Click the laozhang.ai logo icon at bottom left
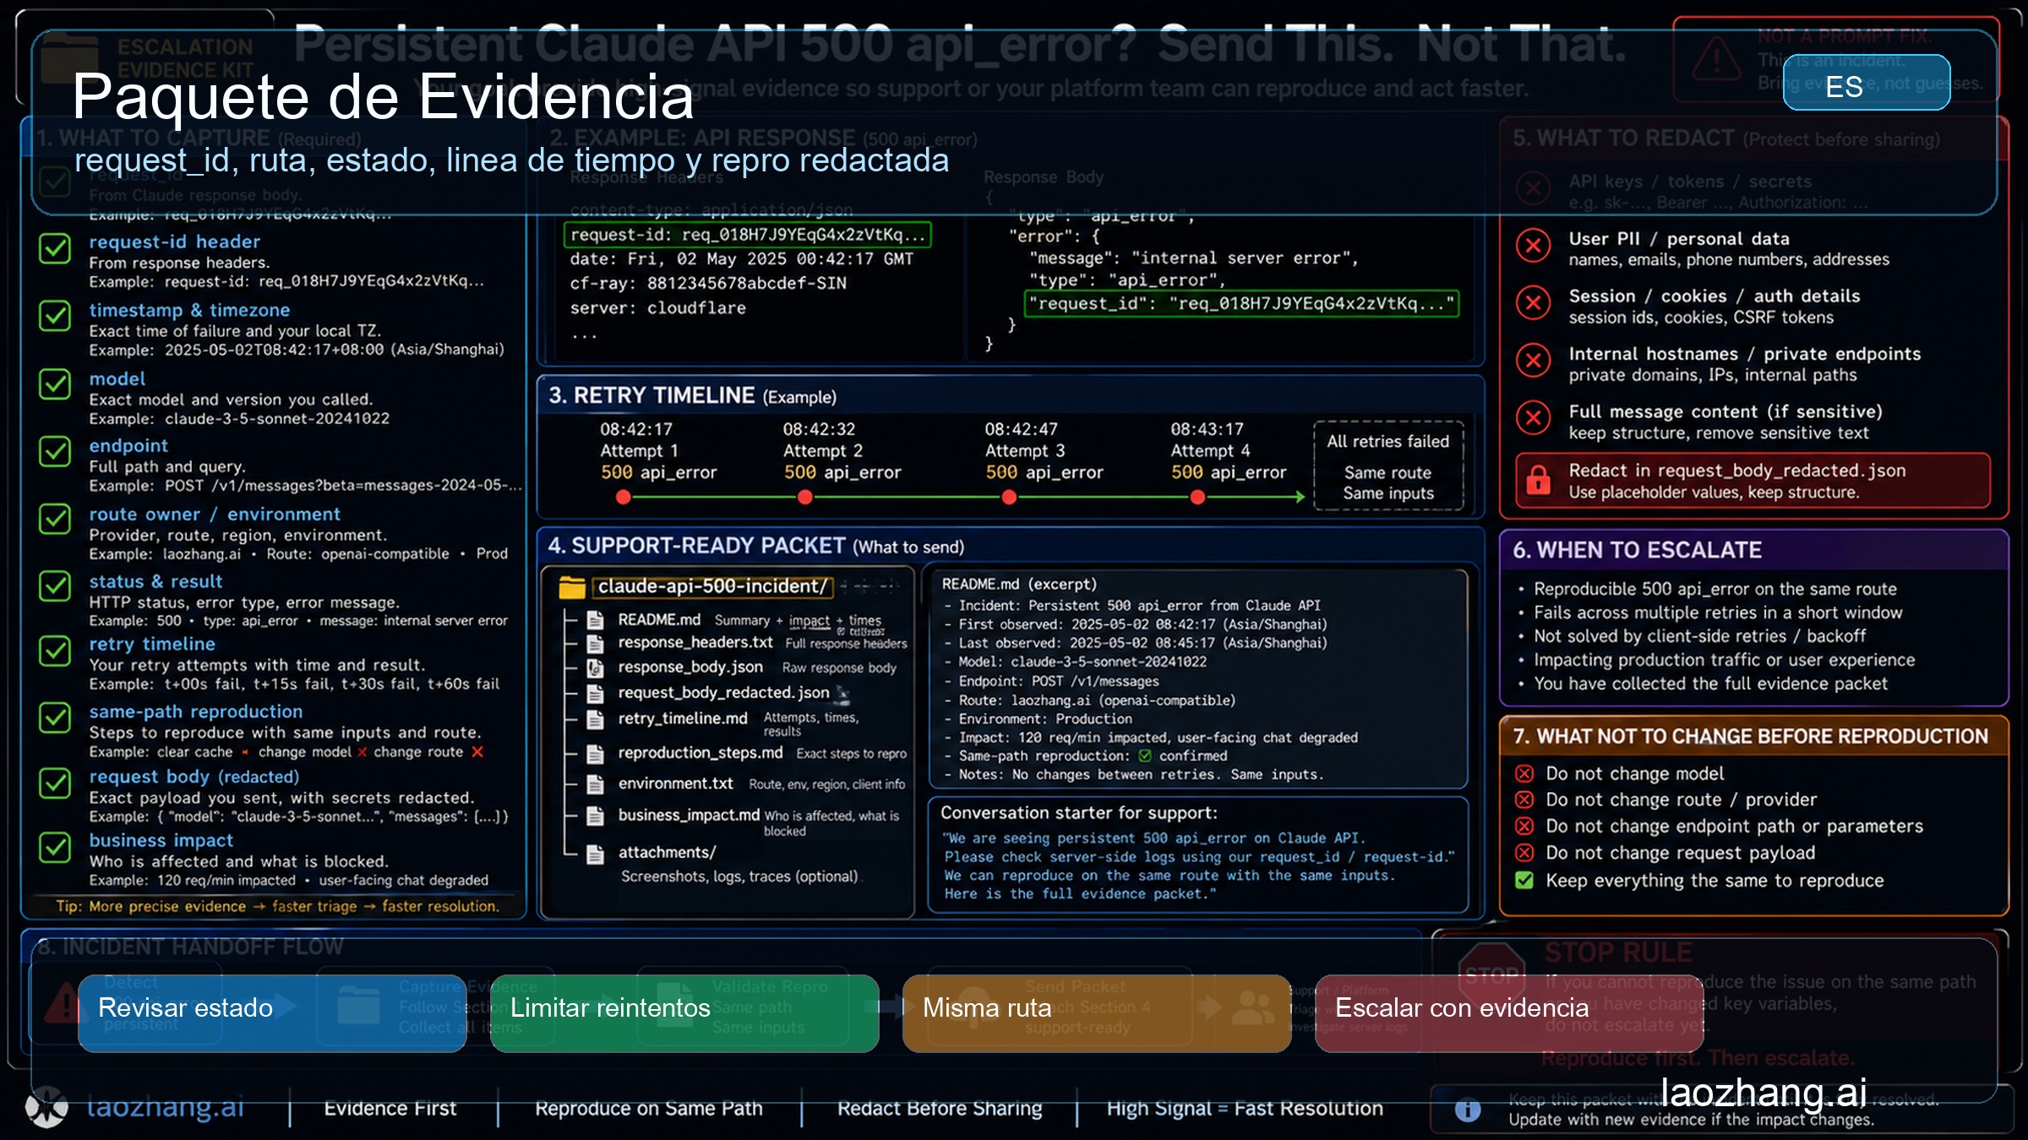 tap(46, 1106)
